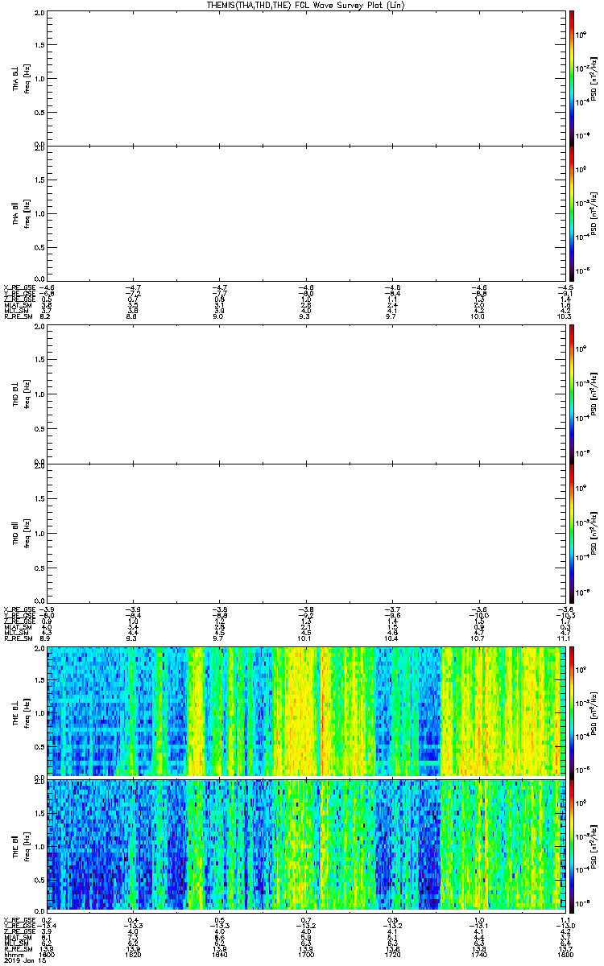This screenshot has height=966, width=604.
Task: Click the 1800 time tick label
Action: pyautogui.click(x=565, y=953)
